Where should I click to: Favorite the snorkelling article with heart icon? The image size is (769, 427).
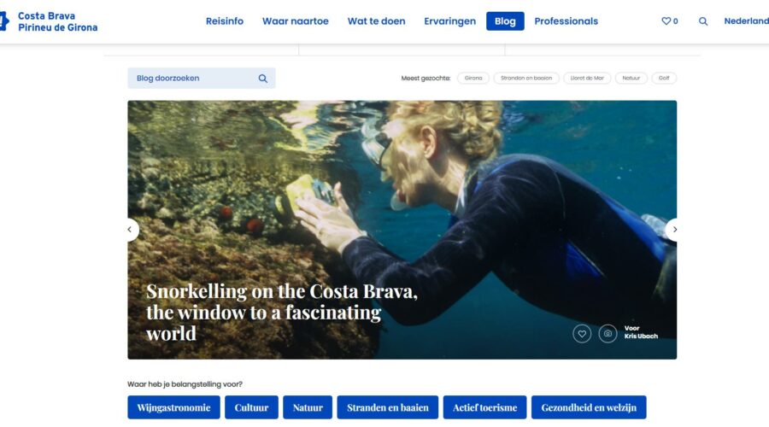coord(582,334)
